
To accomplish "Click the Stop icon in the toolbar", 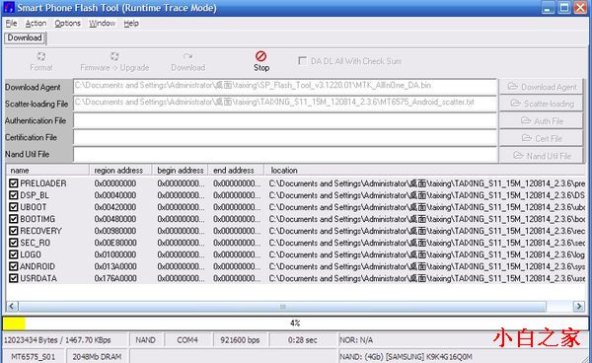I will [260, 56].
